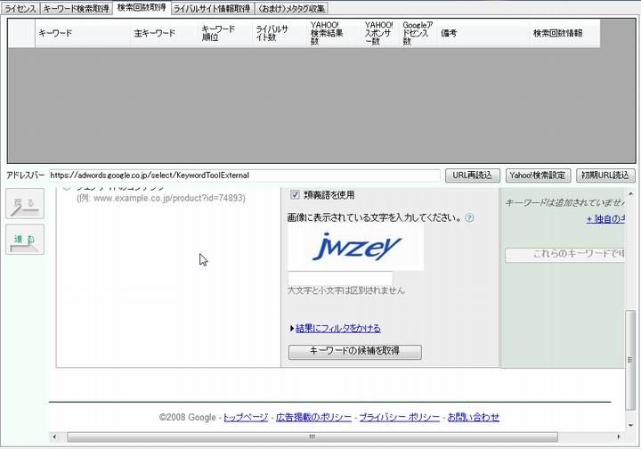Open the トップページ footer link
641x449 pixels.
pos(246,417)
